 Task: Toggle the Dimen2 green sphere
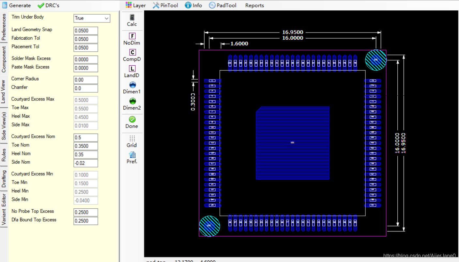[x=132, y=101]
